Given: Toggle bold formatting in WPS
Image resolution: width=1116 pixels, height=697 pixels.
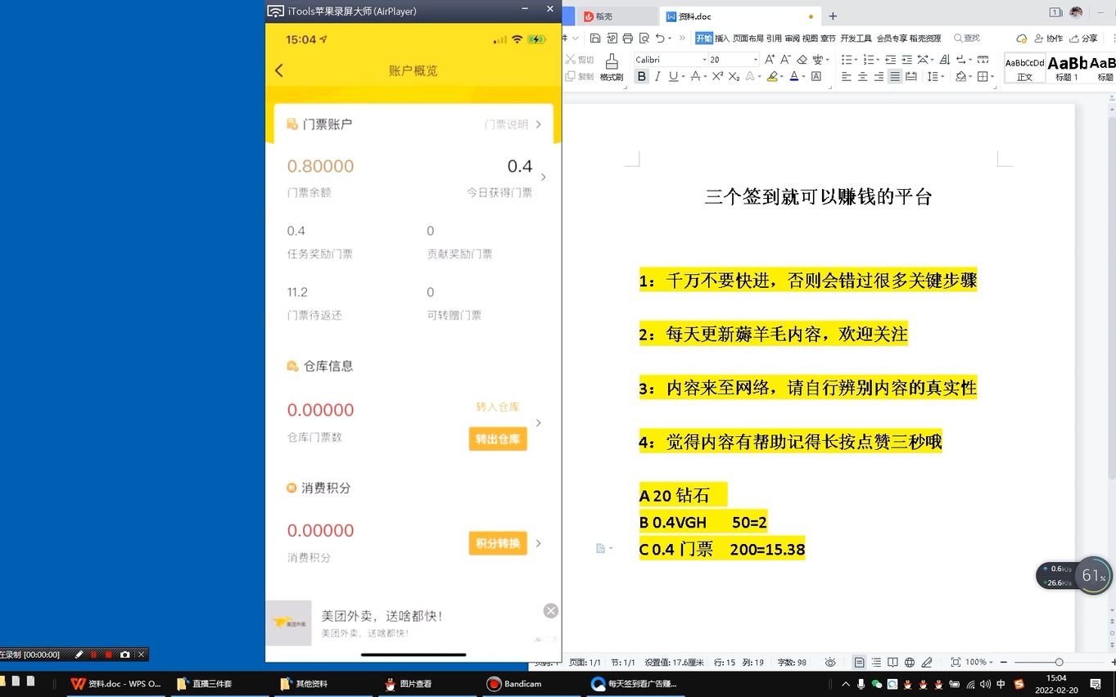Looking at the screenshot, I should tap(641, 76).
